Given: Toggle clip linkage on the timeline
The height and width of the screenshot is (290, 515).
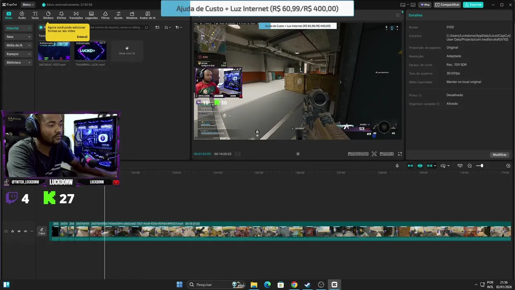Looking at the screenshot, I should 430,166.
